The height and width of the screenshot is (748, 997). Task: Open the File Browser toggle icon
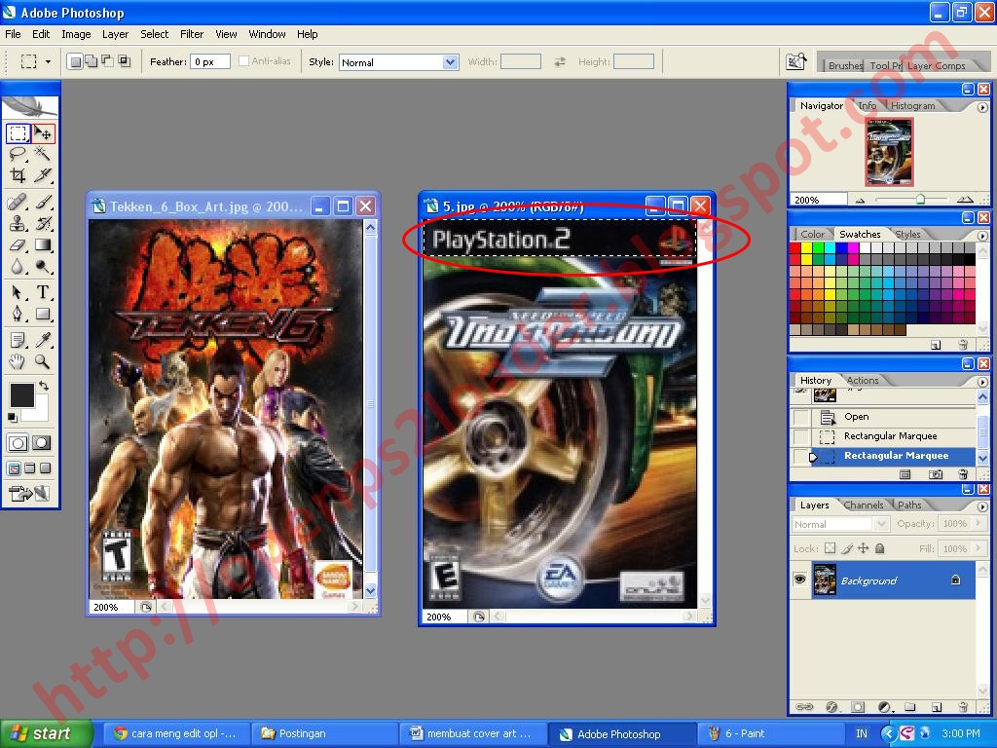(796, 61)
